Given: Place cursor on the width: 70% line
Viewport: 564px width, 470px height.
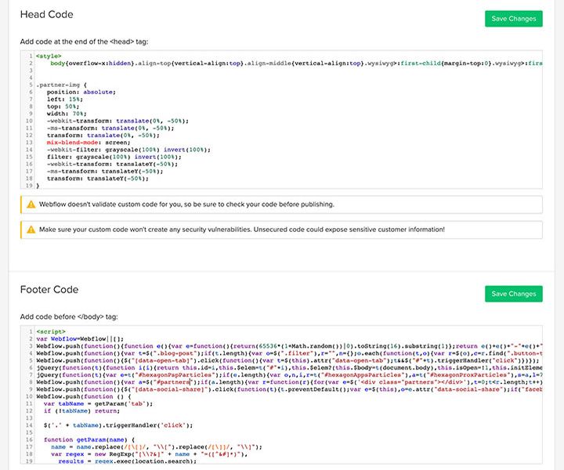Looking at the screenshot, I should click(x=69, y=114).
